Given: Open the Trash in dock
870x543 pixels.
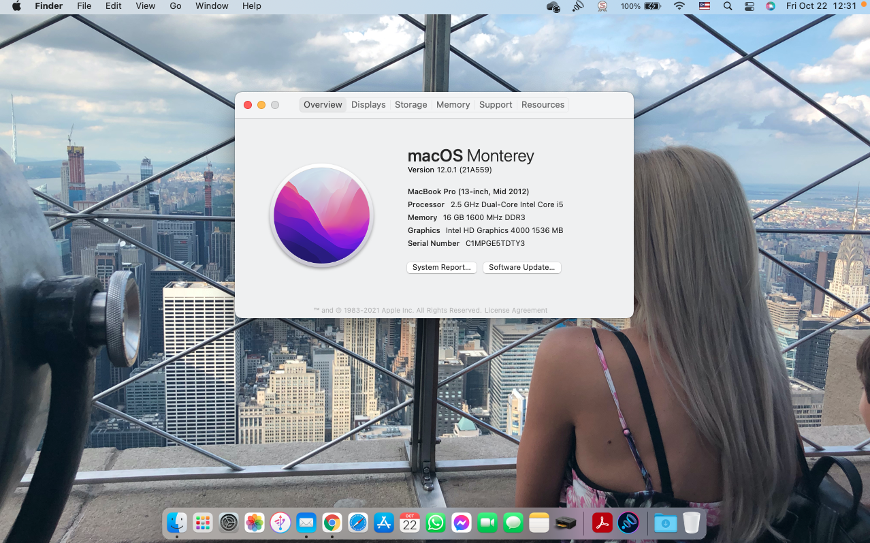Looking at the screenshot, I should pos(692,523).
